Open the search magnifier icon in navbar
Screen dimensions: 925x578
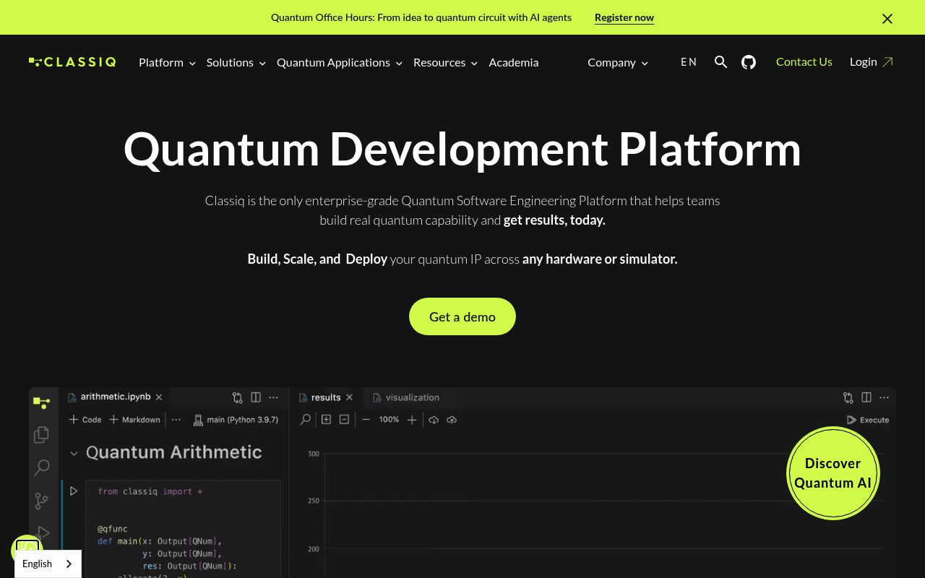720,62
